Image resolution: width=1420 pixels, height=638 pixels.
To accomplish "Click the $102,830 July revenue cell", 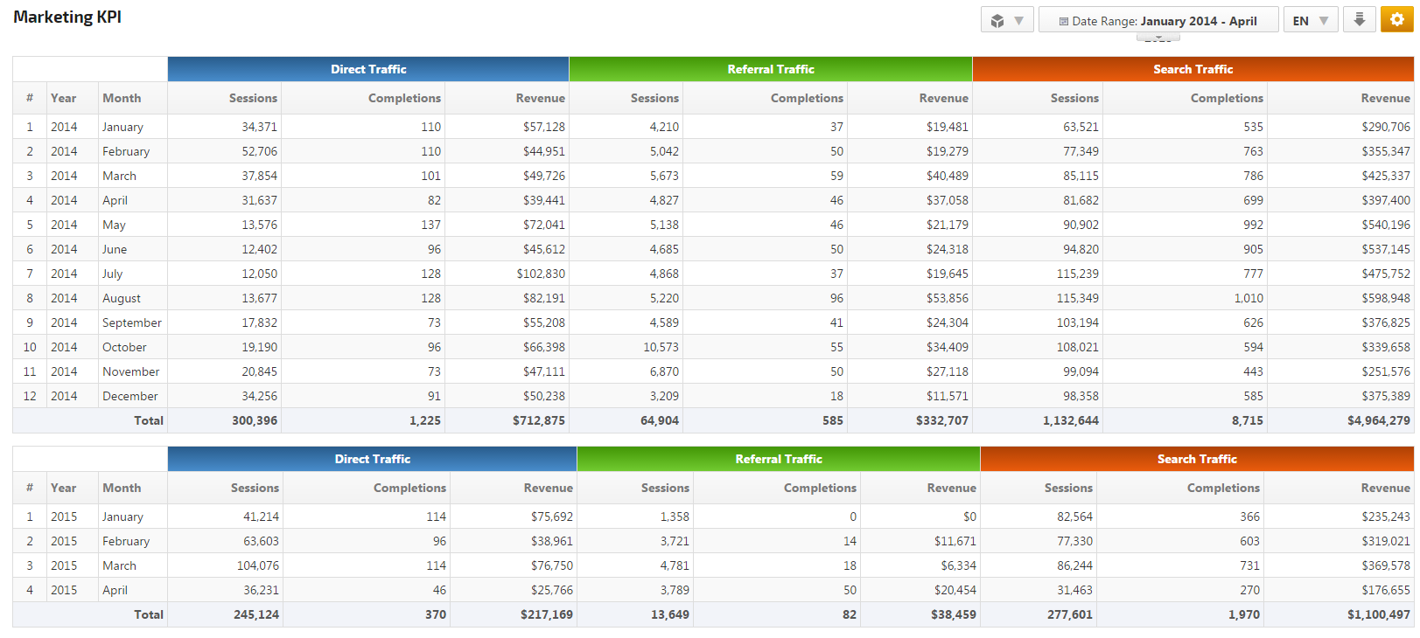I will pyautogui.click(x=541, y=274).
